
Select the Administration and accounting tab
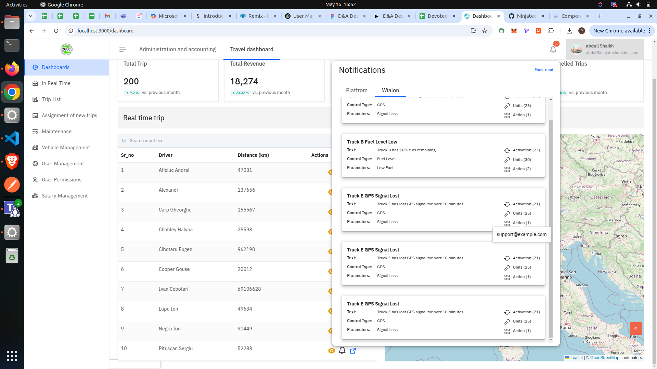pyautogui.click(x=177, y=49)
